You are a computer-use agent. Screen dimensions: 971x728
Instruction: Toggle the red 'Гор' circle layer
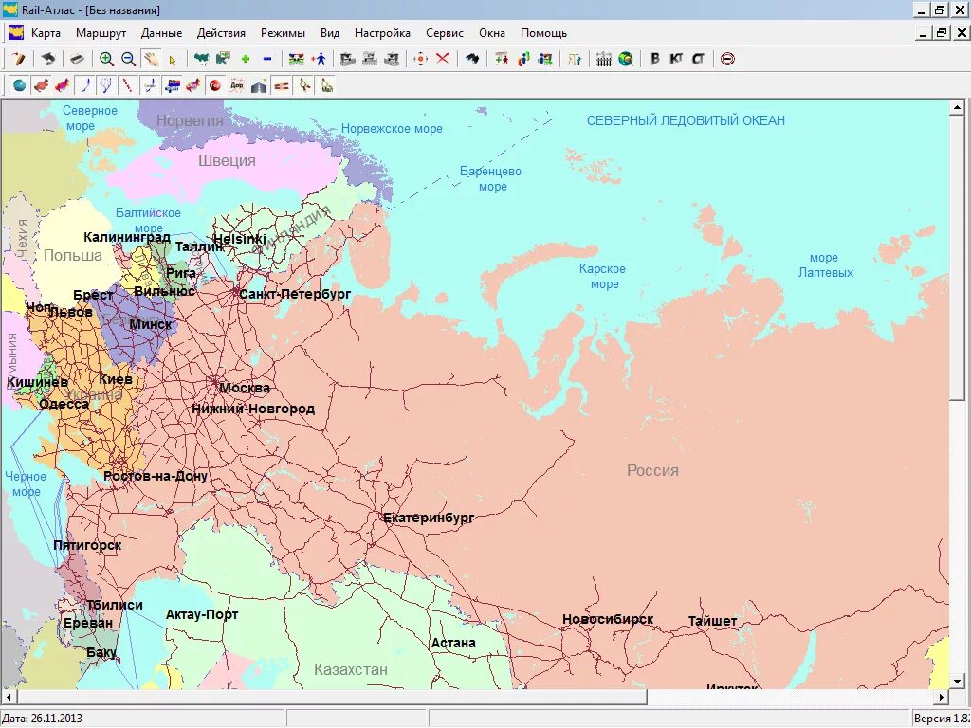click(x=215, y=85)
